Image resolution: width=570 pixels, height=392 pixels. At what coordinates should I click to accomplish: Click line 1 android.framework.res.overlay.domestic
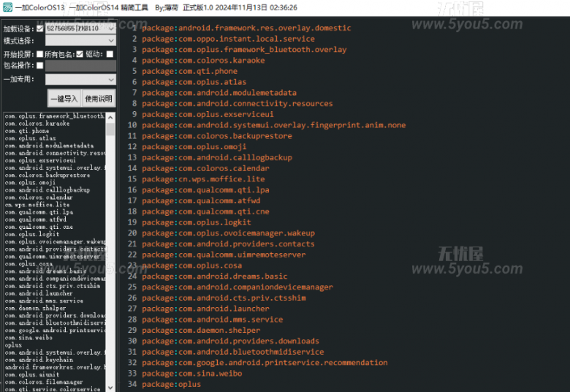coord(246,28)
